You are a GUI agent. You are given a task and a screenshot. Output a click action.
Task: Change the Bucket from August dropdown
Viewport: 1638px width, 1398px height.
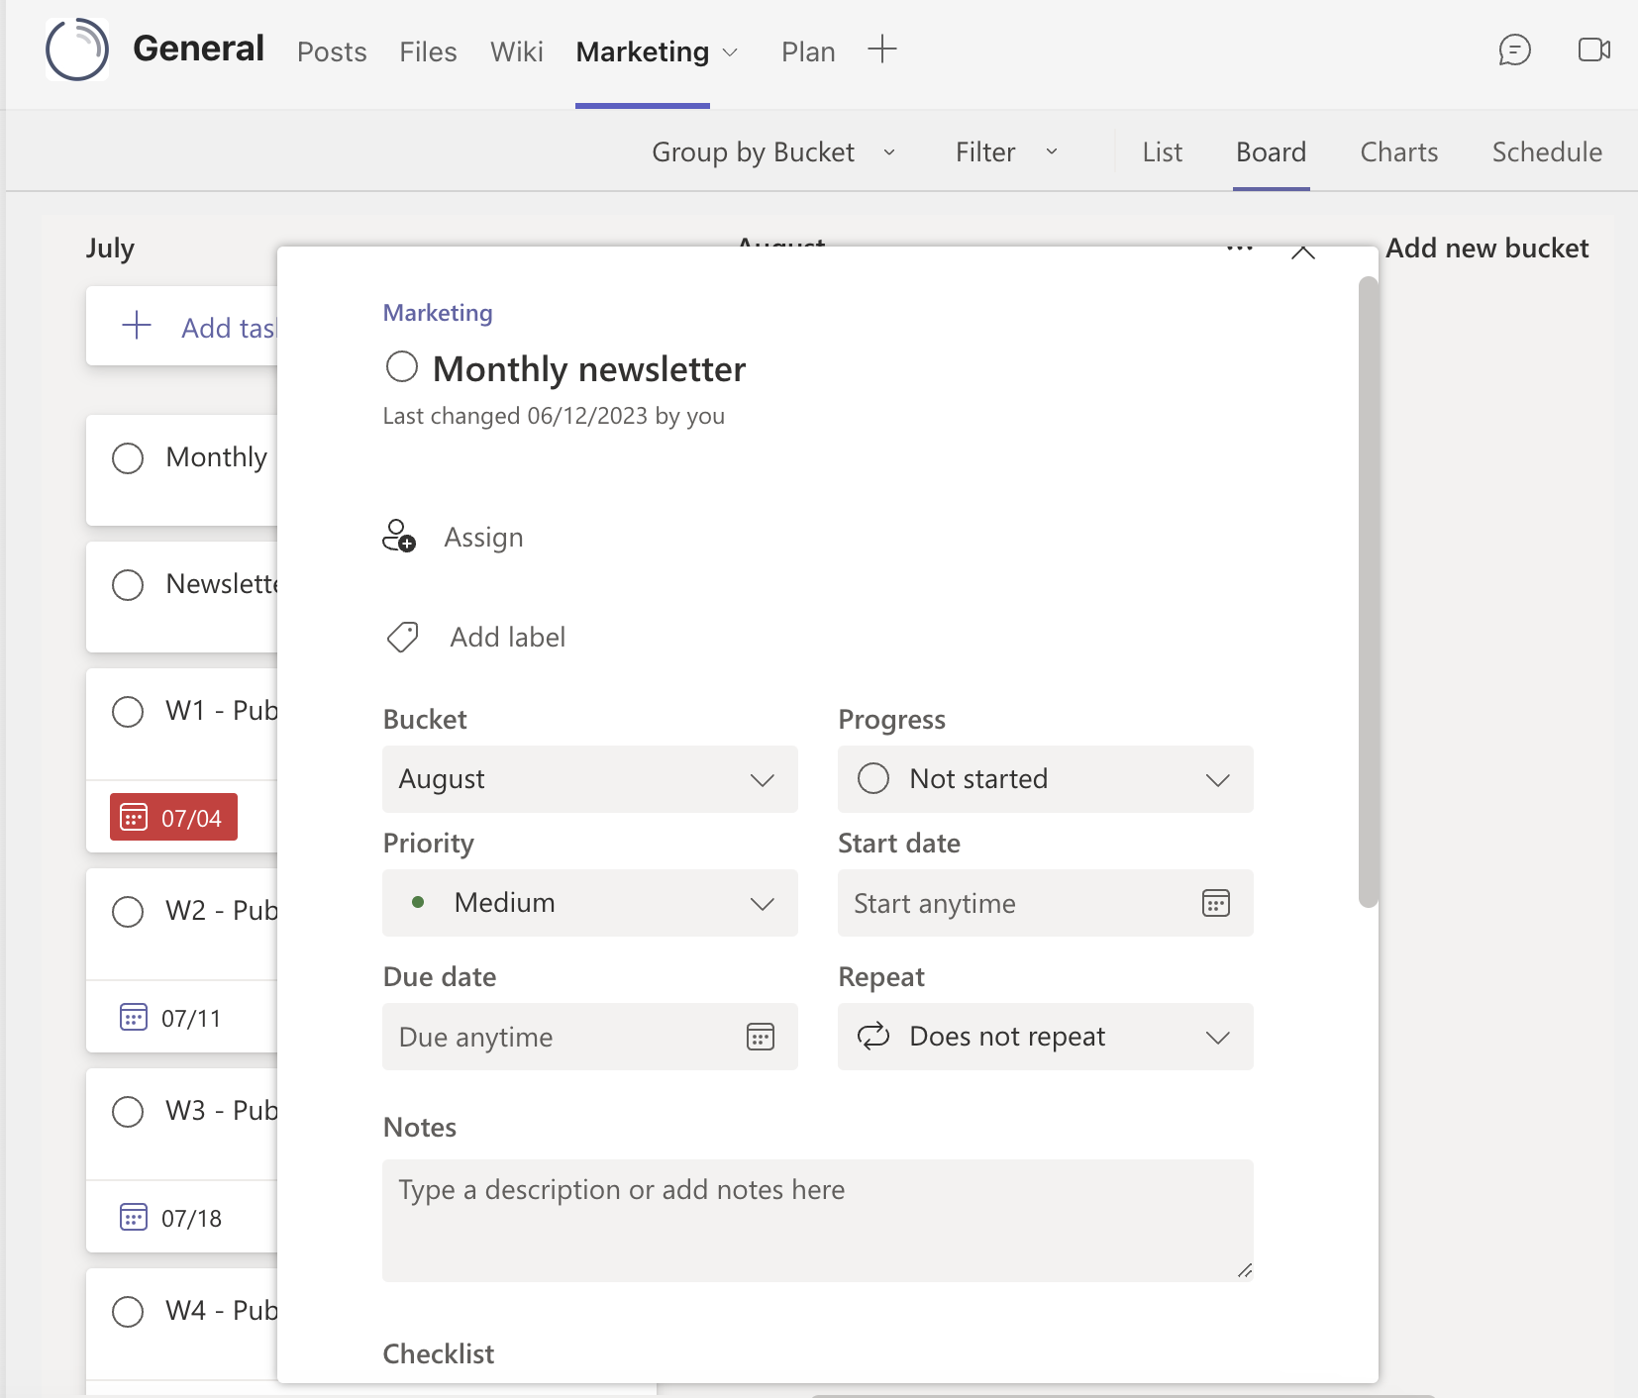(589, 779)
